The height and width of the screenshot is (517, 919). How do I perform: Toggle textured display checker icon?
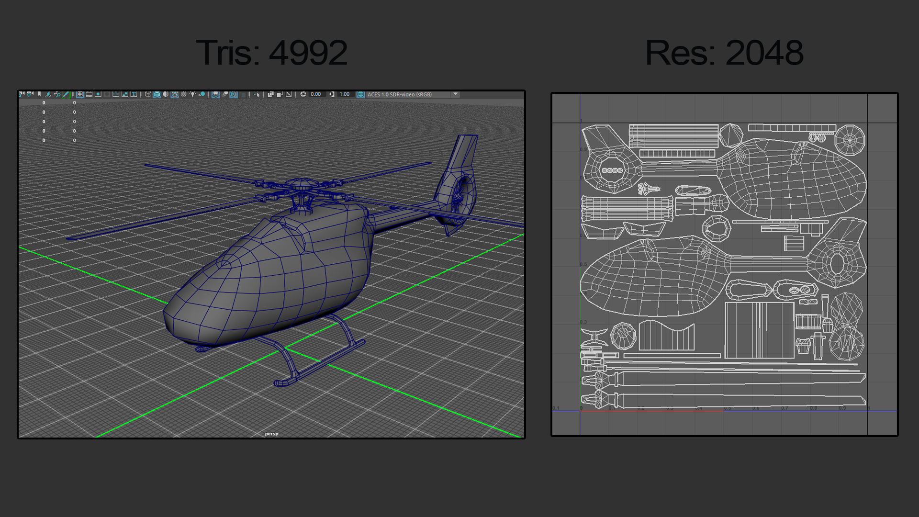click(184, 94)
